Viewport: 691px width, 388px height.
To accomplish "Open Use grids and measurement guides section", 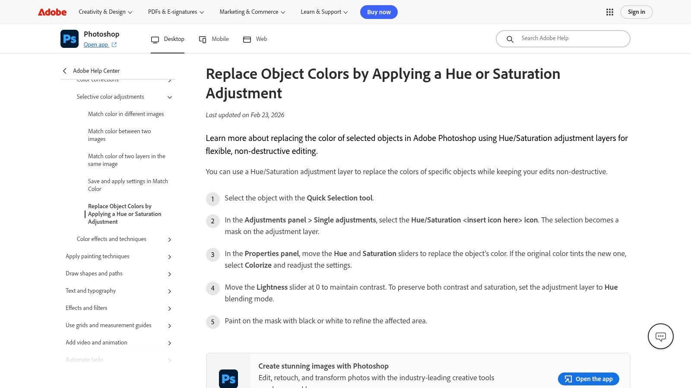I will [108, 325].
